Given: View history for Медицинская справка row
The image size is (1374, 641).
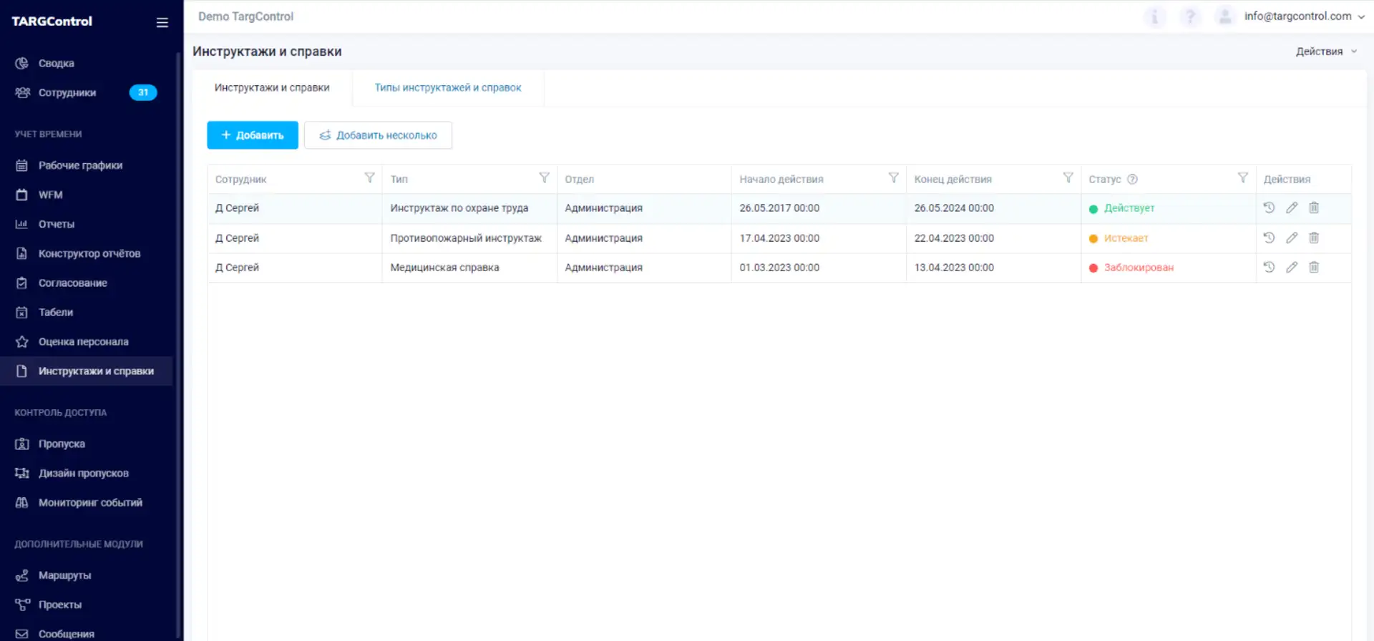Looking at the screenshot, I should tap(1269, 267).
